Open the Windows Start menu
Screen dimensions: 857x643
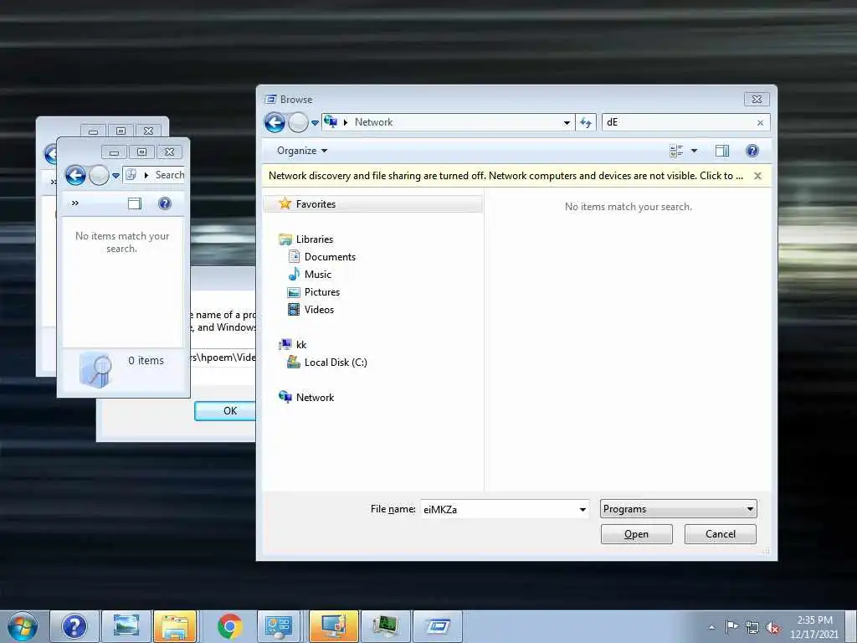23,626
